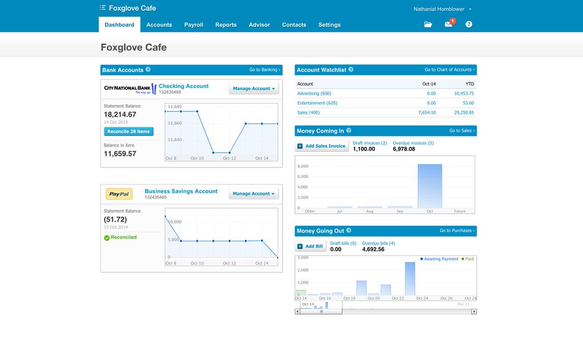
Task: Open Overdue bills (4) link
Action: (x=379, y=243)
